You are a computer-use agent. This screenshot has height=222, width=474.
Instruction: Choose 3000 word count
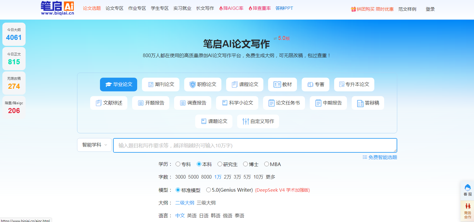[180, 177]
